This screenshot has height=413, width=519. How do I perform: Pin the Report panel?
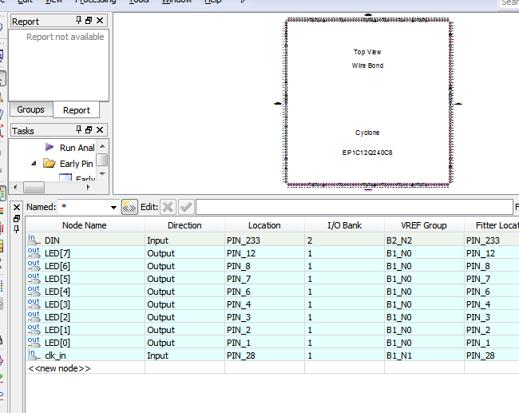click(x=78, y=21)
